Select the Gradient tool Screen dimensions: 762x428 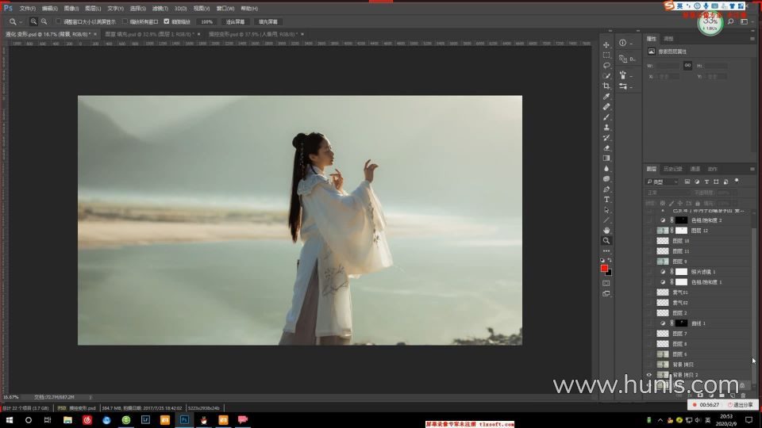point(606,159)
